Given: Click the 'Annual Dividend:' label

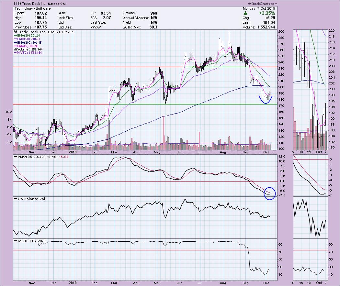Looking at the screenshot, I should 136,18.
